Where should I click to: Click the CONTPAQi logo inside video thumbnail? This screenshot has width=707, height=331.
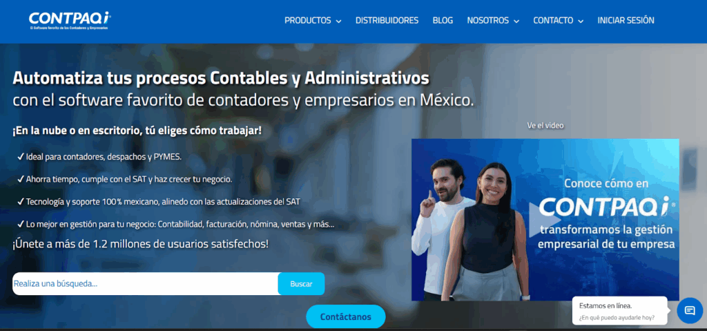click(607, 207)
